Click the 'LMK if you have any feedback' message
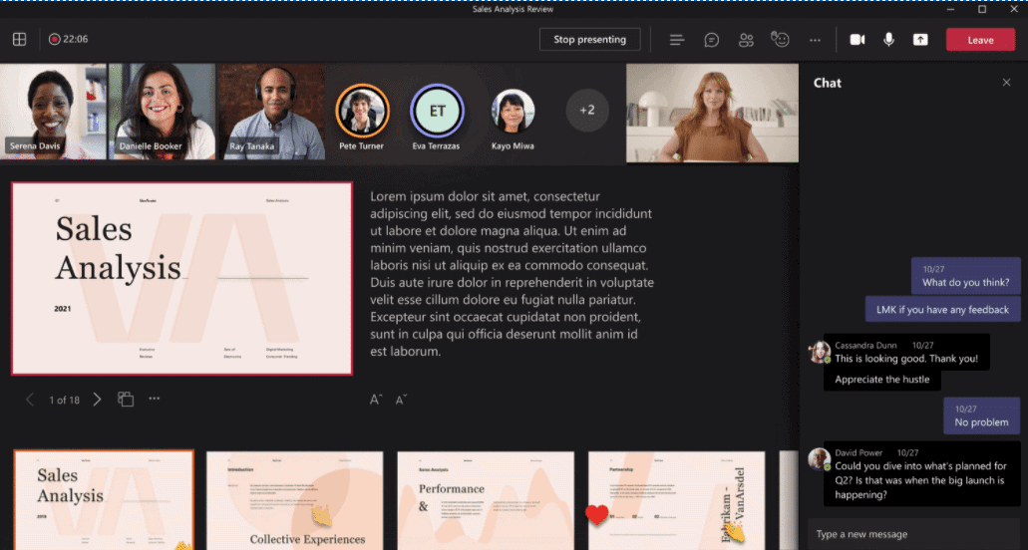This screenshot has width=1028, height=550. tap(943, 310)
